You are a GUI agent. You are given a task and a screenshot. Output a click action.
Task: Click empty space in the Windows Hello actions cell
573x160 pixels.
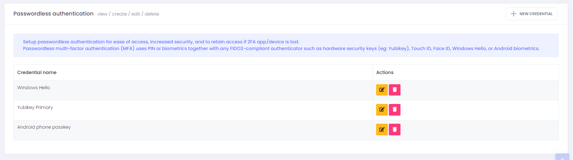477,90
